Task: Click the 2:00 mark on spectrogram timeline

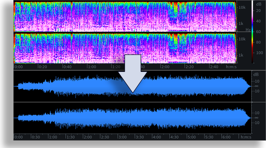Action: 165,67
